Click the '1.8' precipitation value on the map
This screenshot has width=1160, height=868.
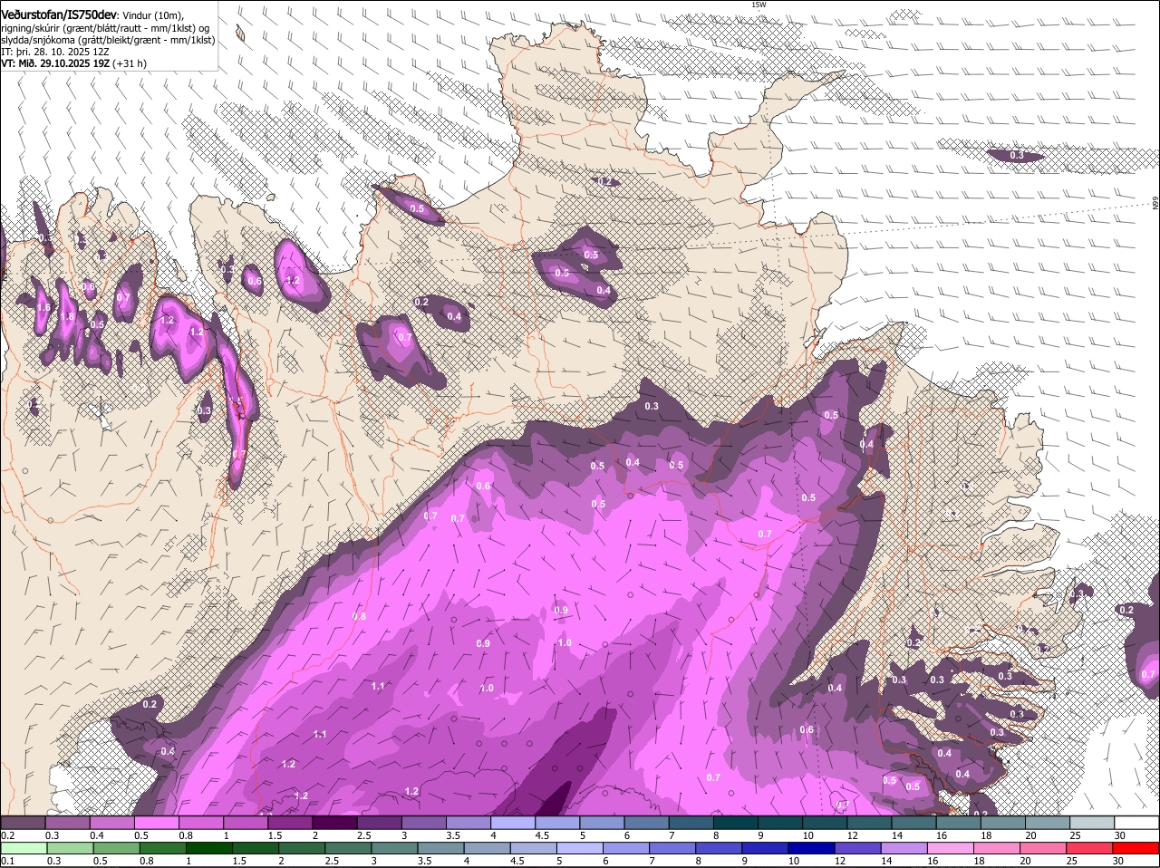(x=67, y=317)
